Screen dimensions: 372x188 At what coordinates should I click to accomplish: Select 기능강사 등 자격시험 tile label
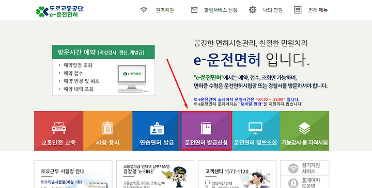[305, 142]
